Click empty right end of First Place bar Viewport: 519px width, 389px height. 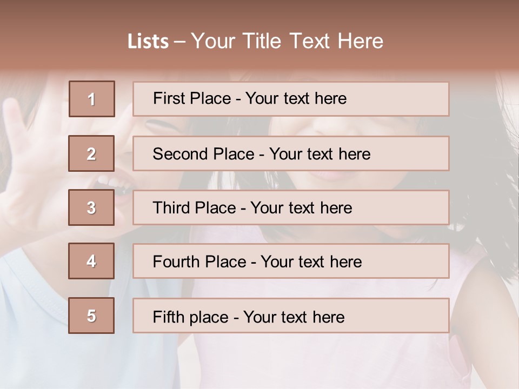coord(411,99)
